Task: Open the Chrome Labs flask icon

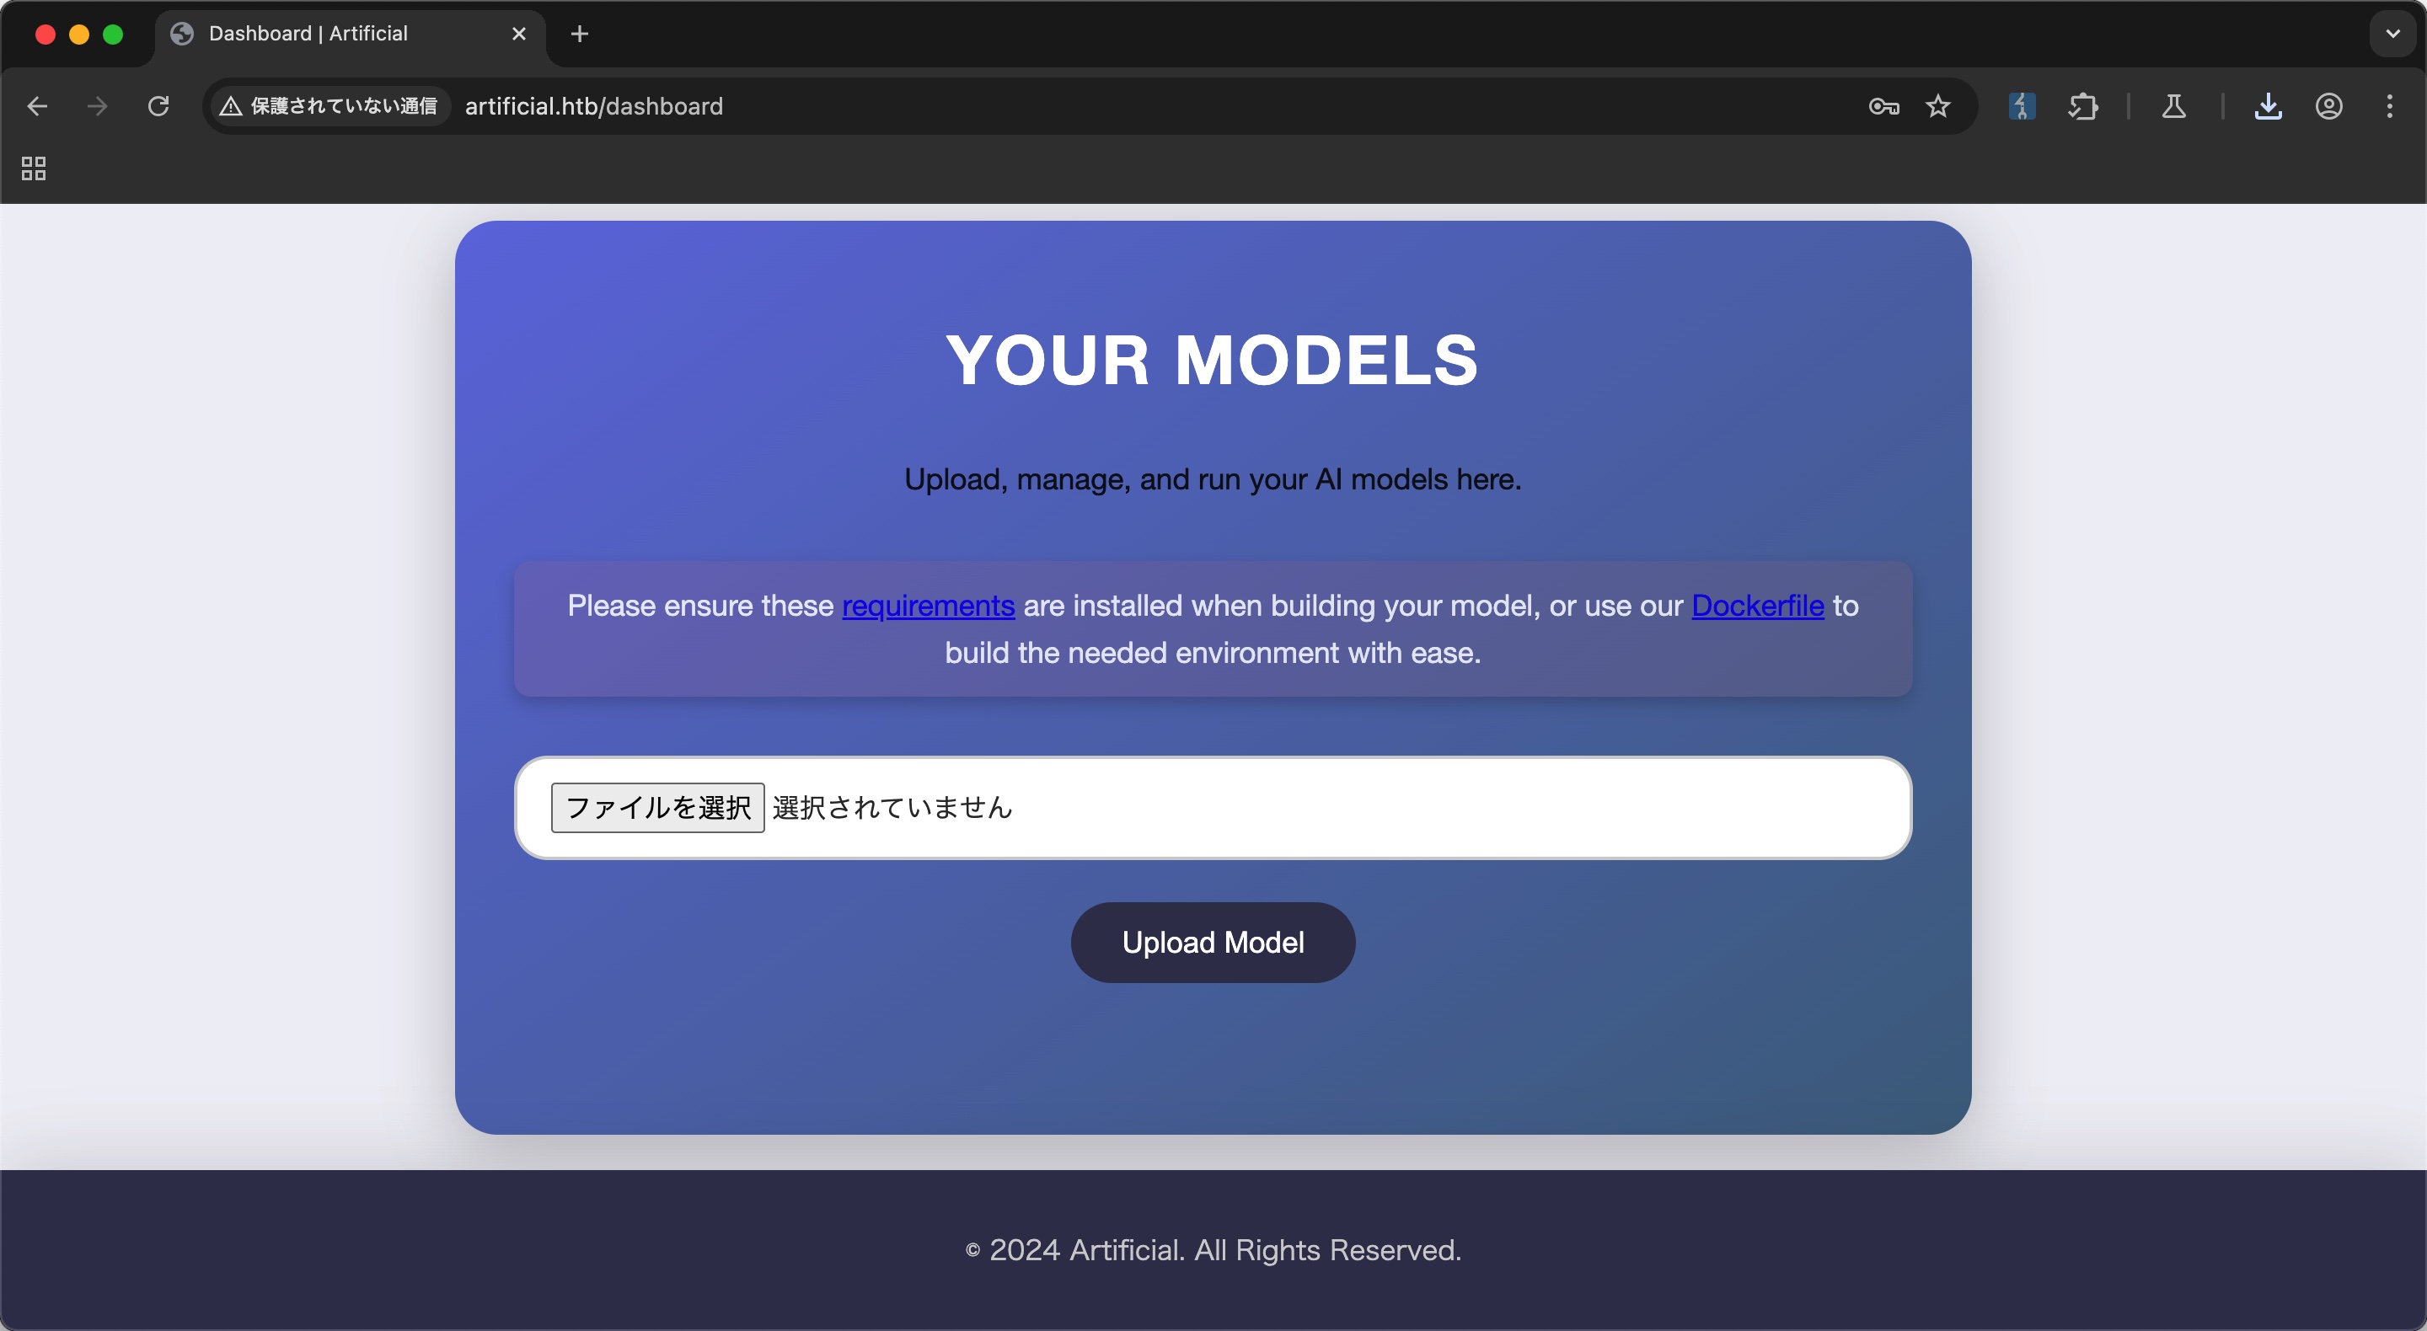Action: click(x=2173, y=106)
